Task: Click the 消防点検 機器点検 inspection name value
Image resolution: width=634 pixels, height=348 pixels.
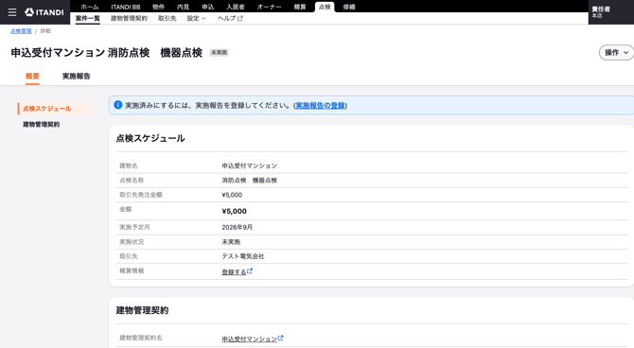Action: (250, 181)
